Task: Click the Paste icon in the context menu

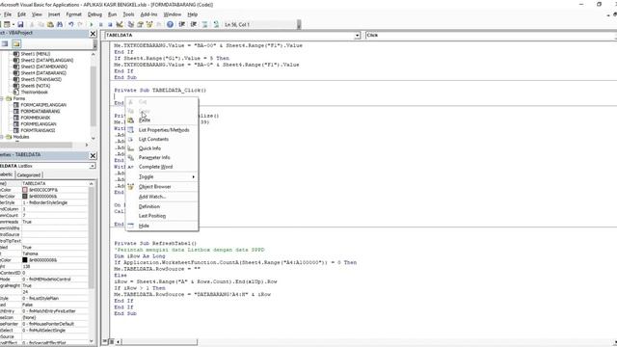Action: (x=131, y=120)
